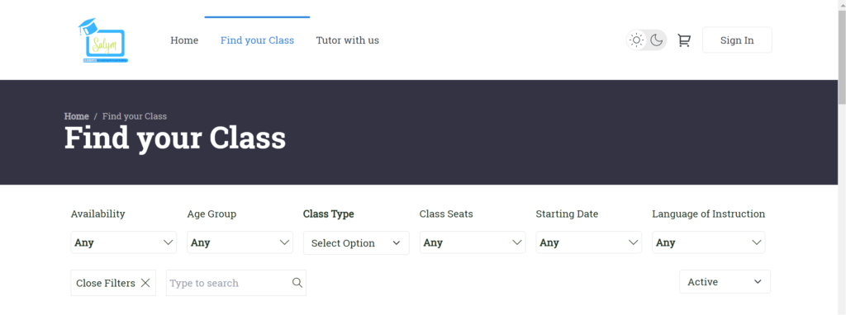
Task: Open the shopping cart
Action: point(684,40)
